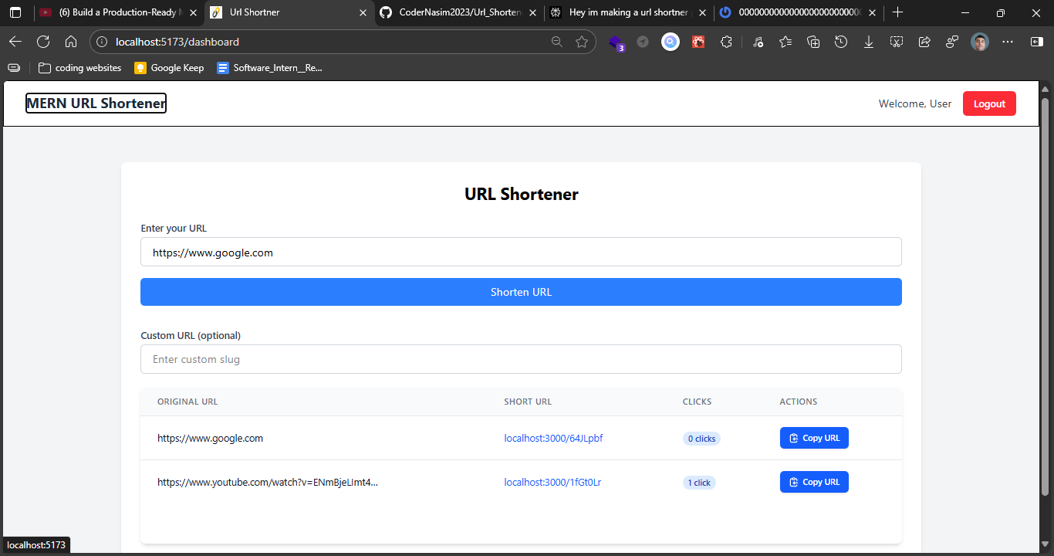Click the custom slug input field
Screen dimensions: 1054x556
521,359
